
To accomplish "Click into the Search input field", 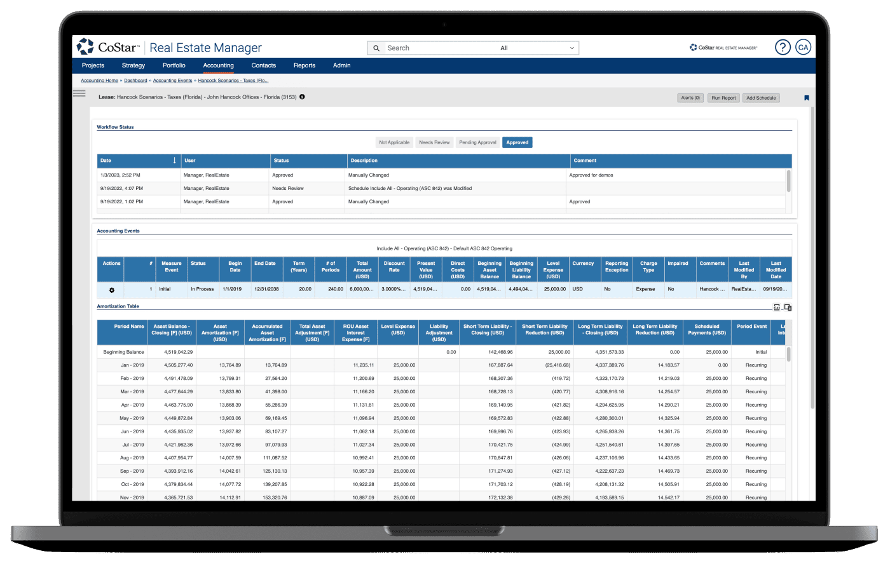I will pyautogui.click(x=439, y=48).
